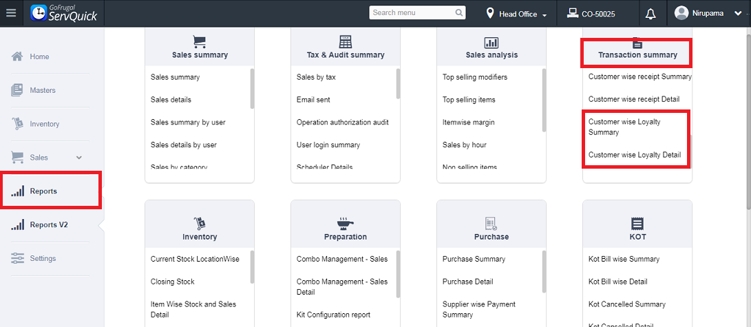Image resolution: width=751 pixels, height=327 pixels.
Task: Open Customer wise Loyalty Summary report
Action: (624, 127)
